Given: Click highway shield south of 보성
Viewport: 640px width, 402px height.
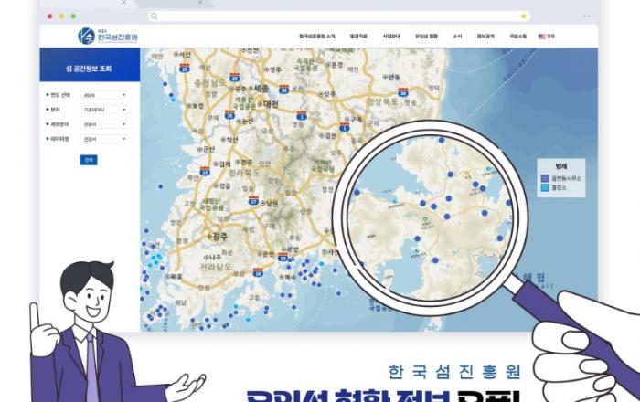Looking at the screenshot, I should (258, 272).
